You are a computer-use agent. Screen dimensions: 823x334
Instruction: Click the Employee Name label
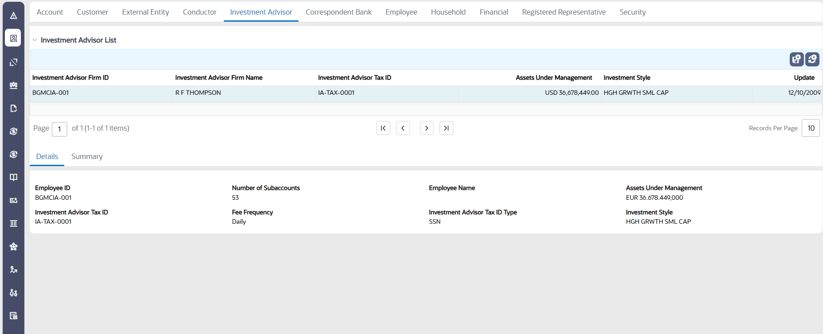pos(452,188)
